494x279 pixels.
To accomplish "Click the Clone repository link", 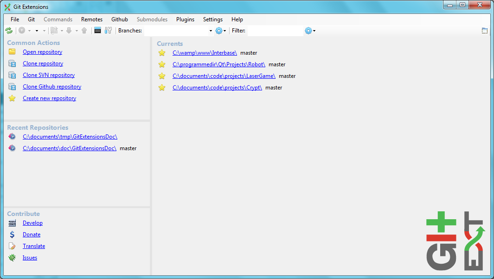I will [43, 63].
